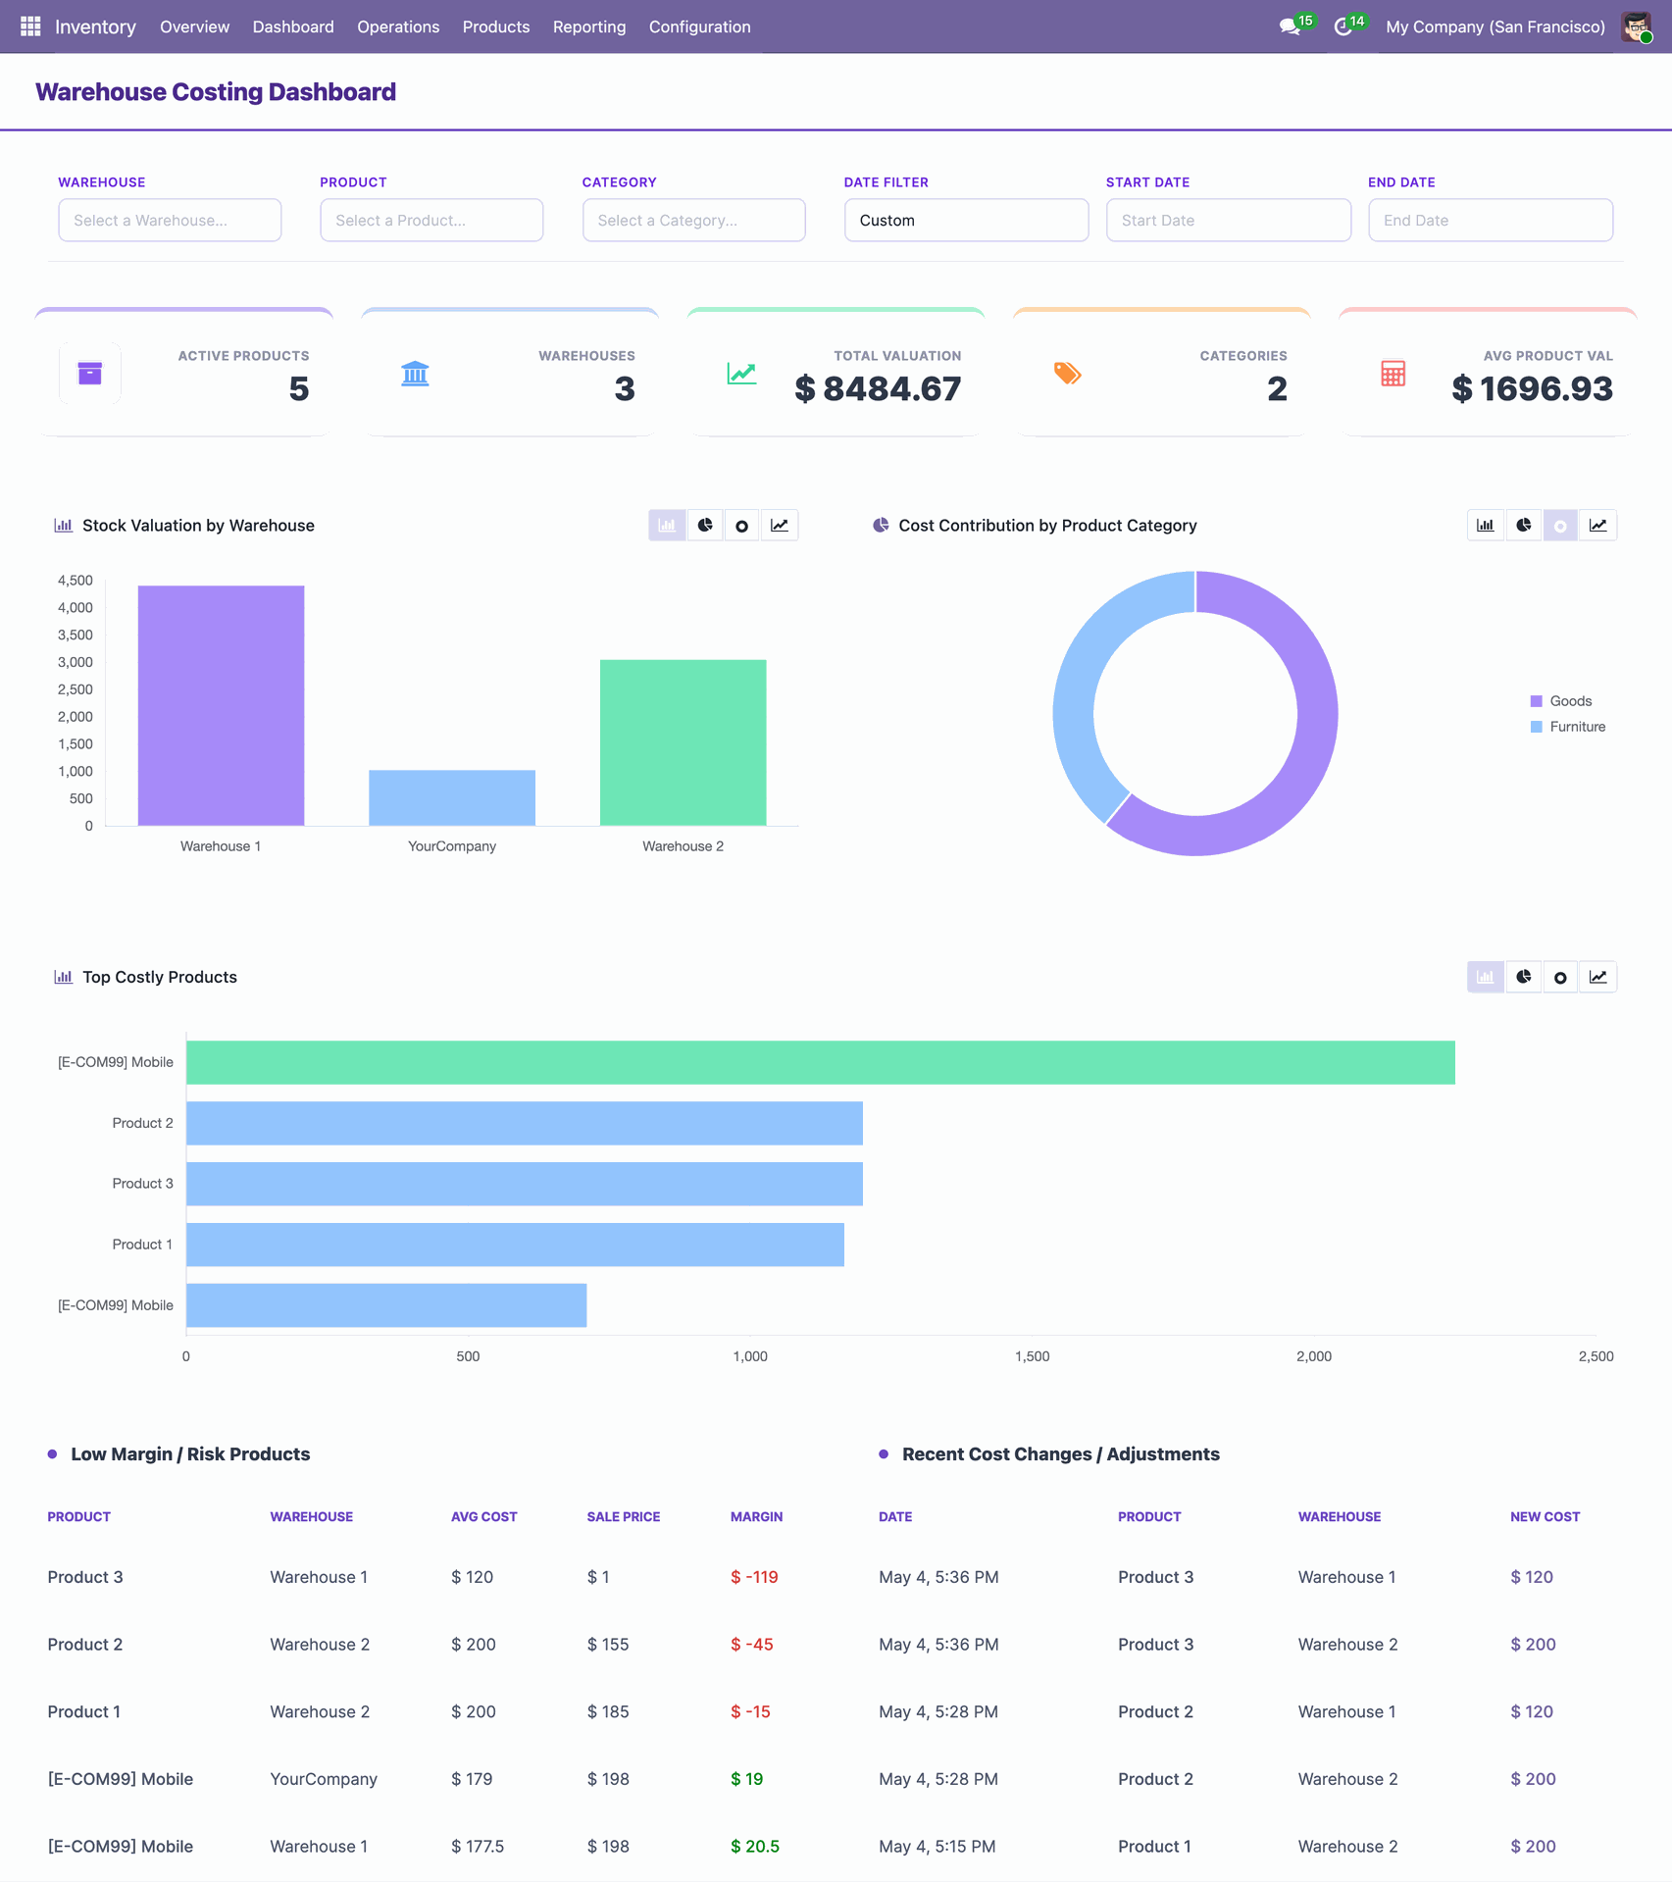Open the Dashboard menu
The height and width of the screenshot is (1883, 1672).
click(x=293, y=26)
